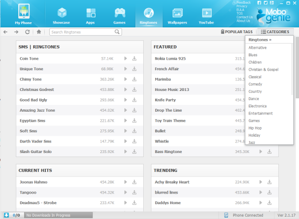Open the Games section
This screenshot has height=219, width=299.
point(120,16)
